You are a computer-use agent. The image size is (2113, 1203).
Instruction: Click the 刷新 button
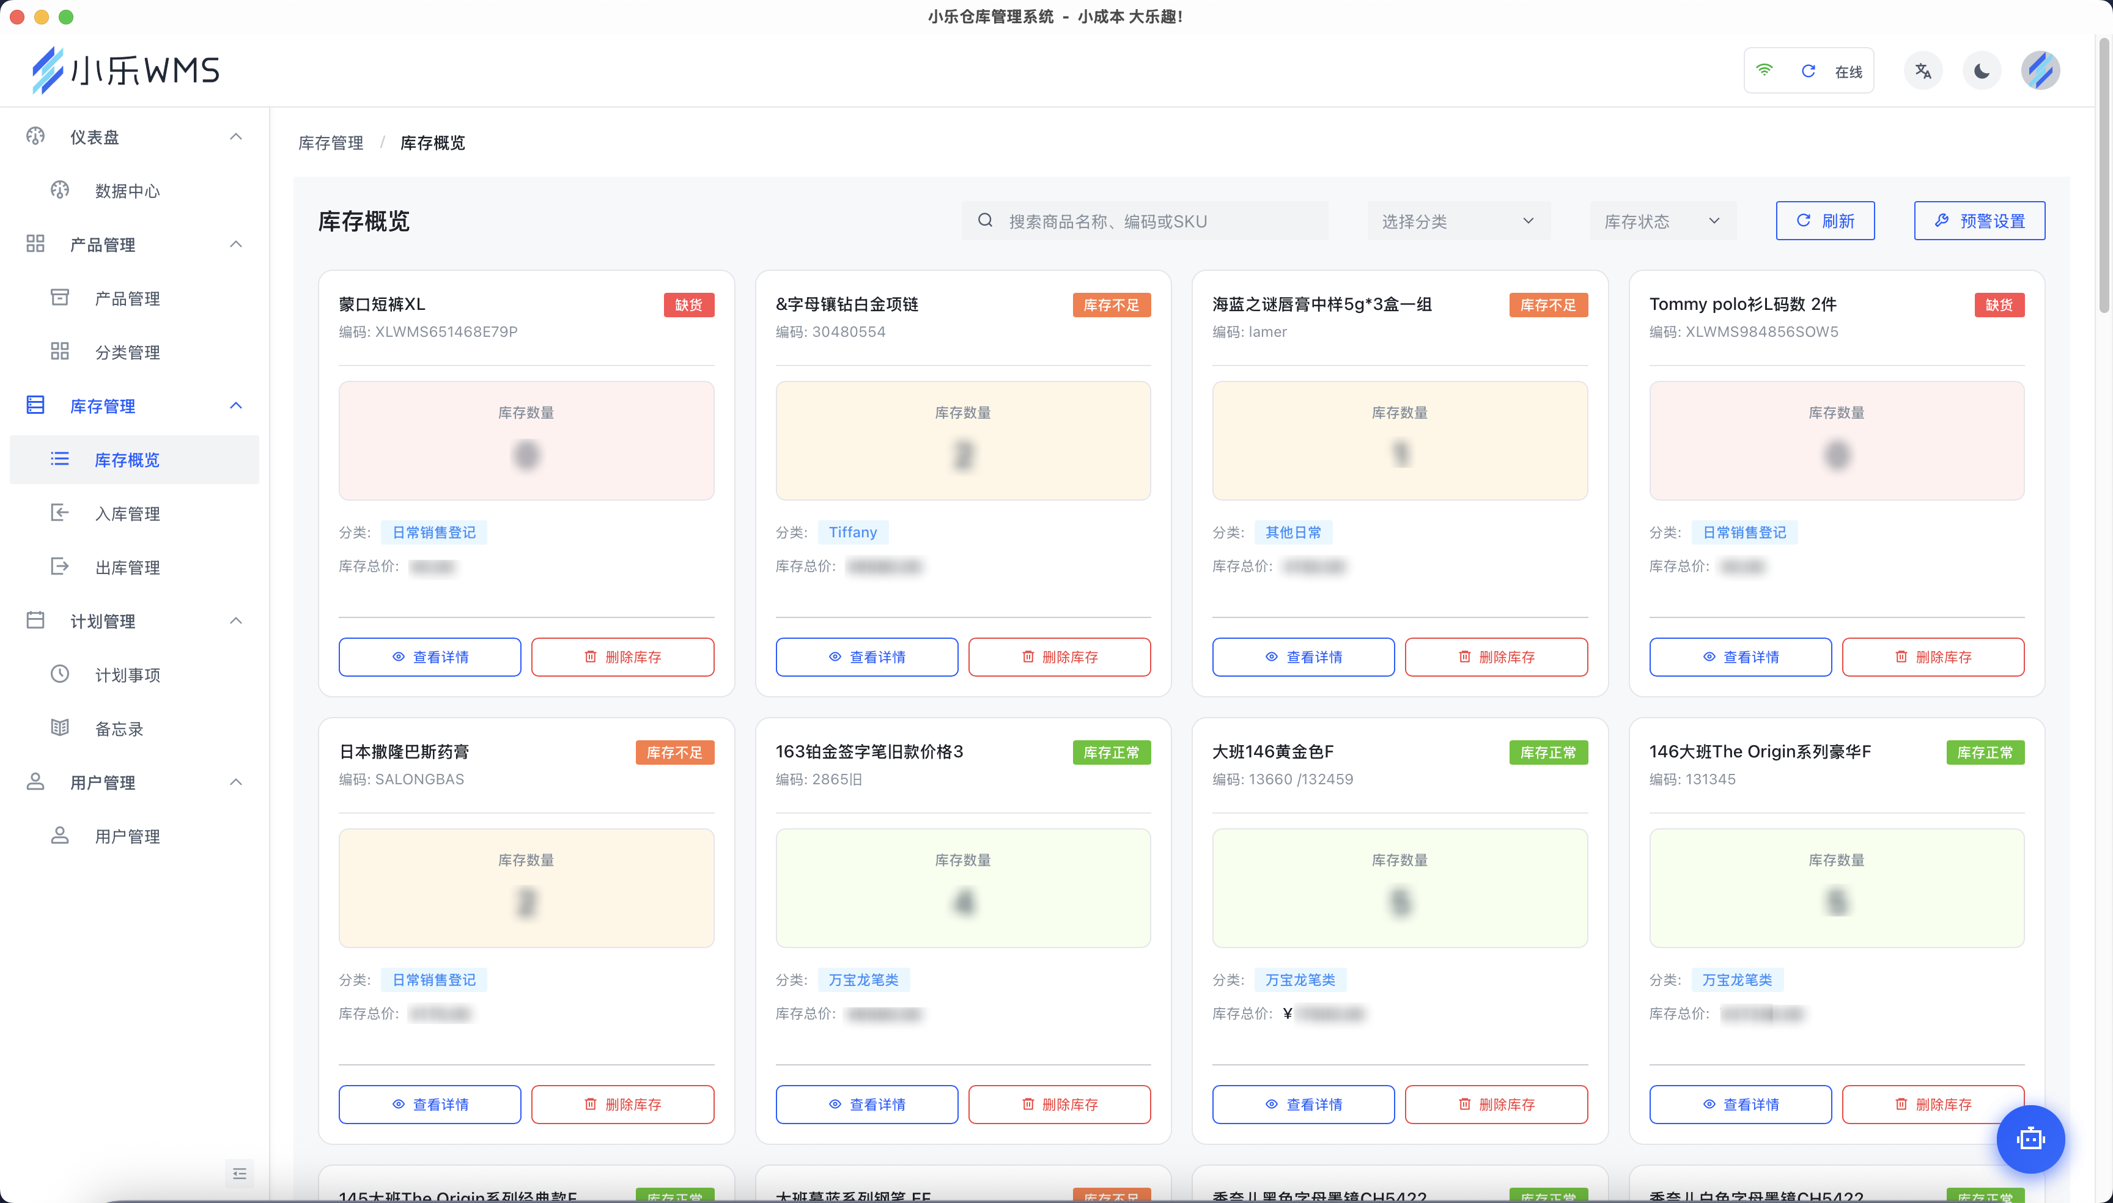click(x=1824, y=221)
